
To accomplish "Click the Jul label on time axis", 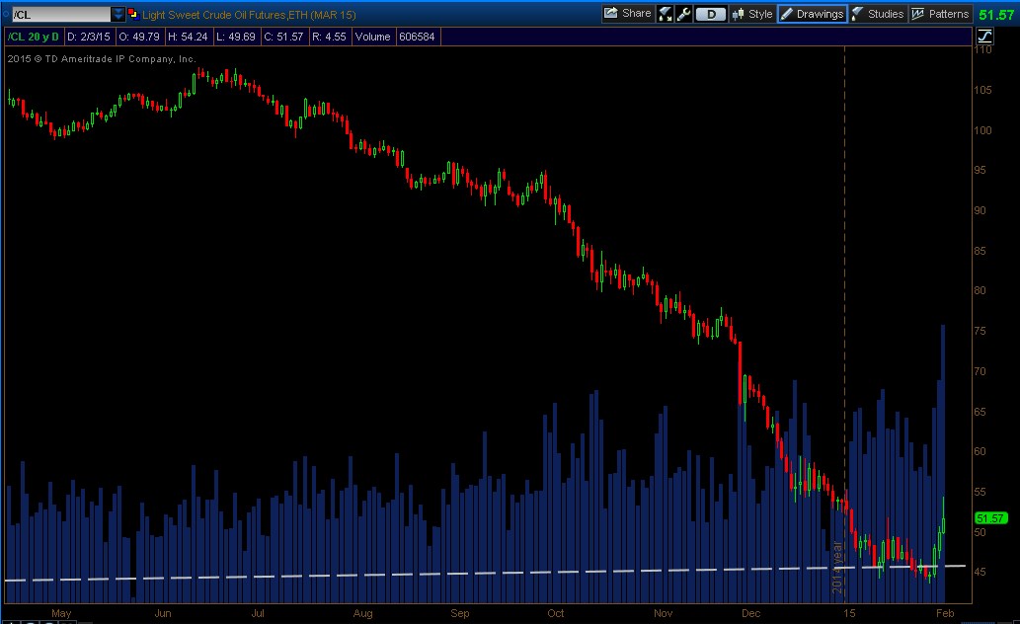I will [258, 613].
